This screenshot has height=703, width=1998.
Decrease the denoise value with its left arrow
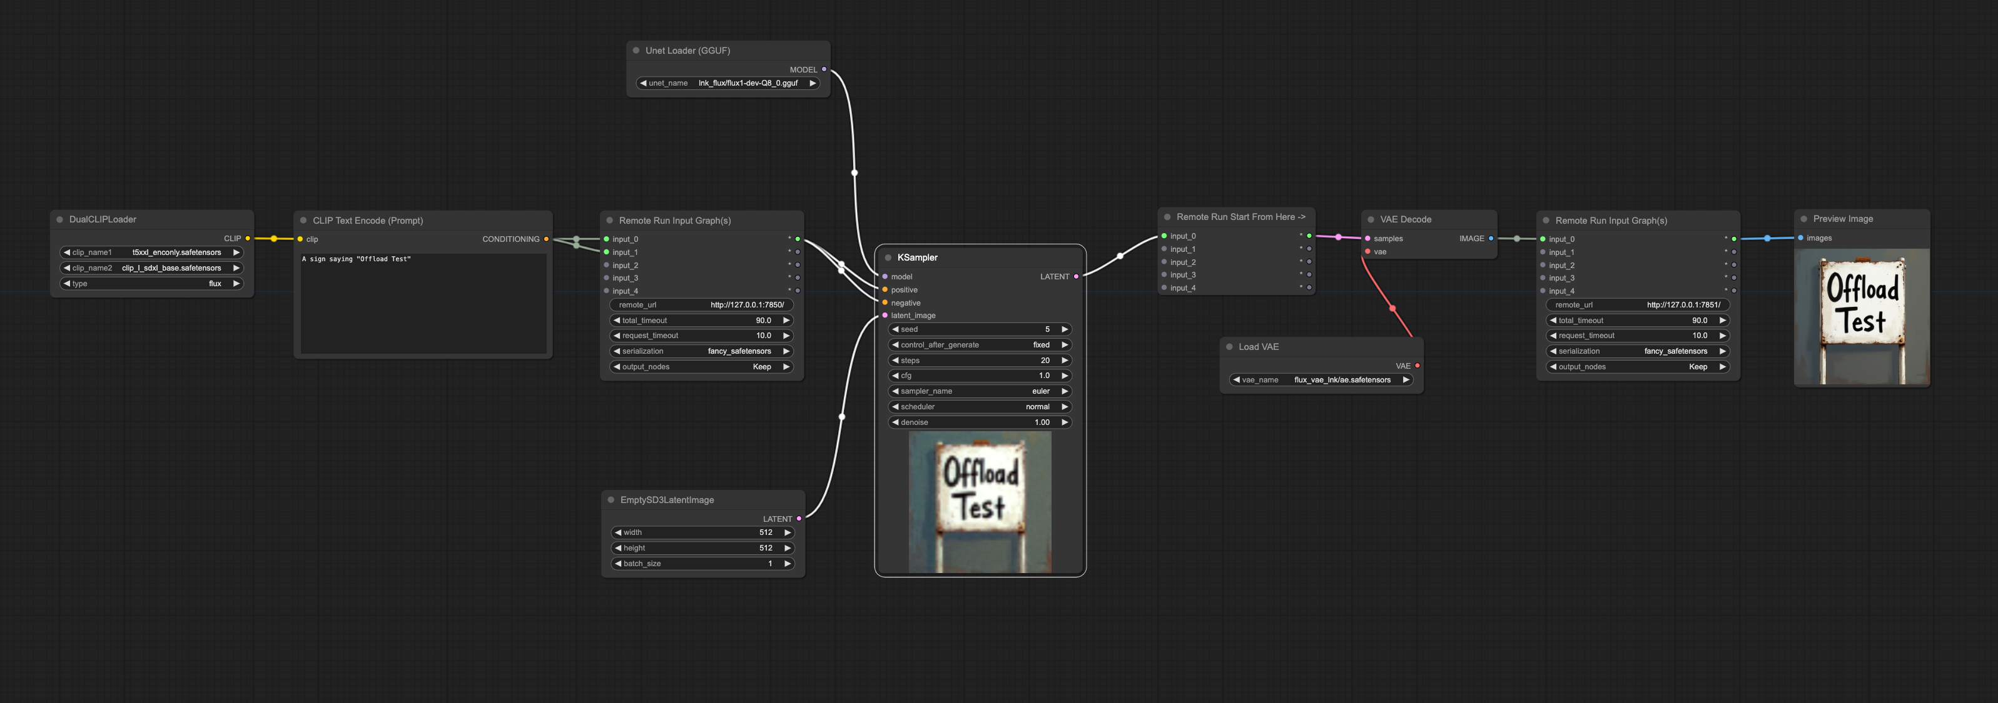(895, 422)
